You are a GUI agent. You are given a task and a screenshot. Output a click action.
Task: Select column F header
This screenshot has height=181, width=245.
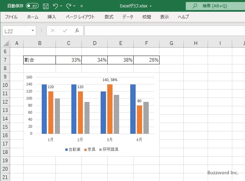146,43
